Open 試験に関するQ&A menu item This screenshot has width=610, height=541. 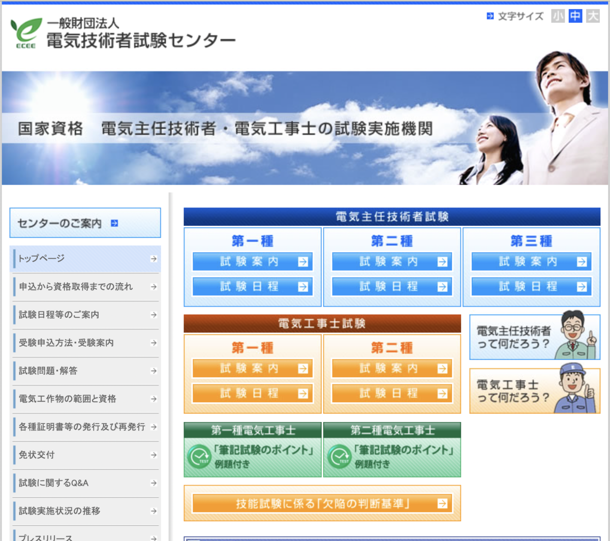point(85,483)
